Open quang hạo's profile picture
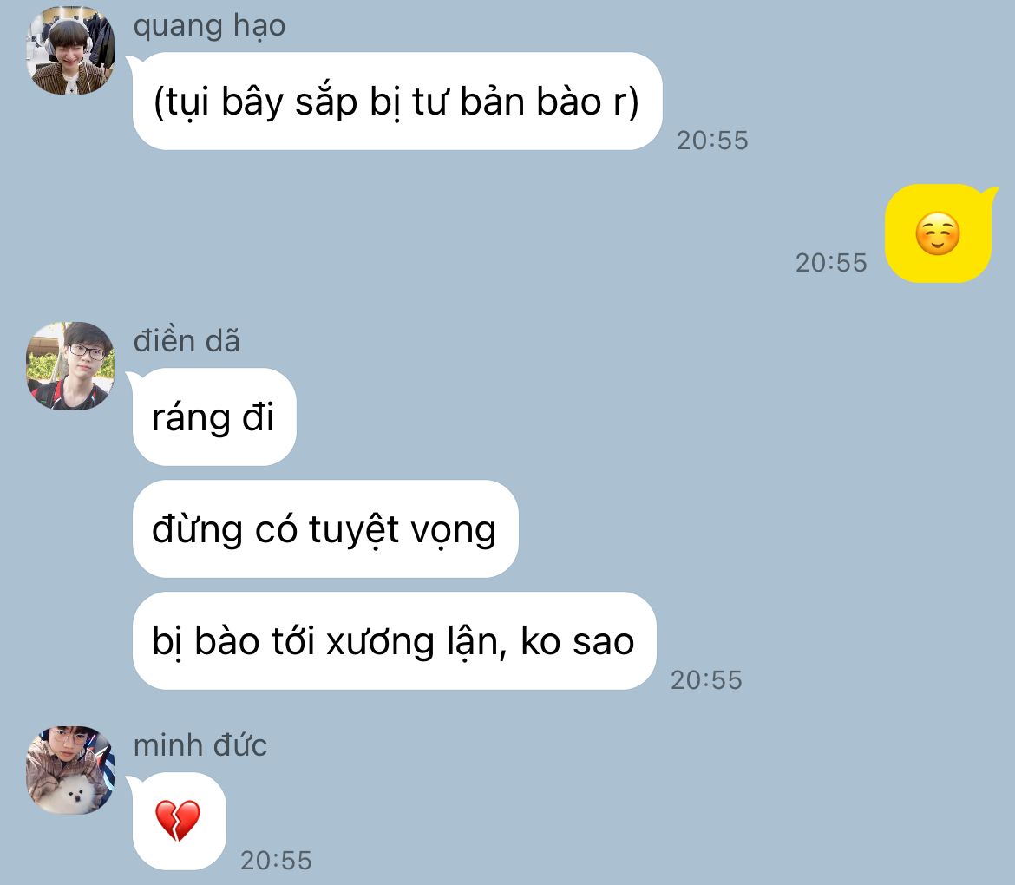This screenshot has width=1015, height=885. click(x=70, y=50)
